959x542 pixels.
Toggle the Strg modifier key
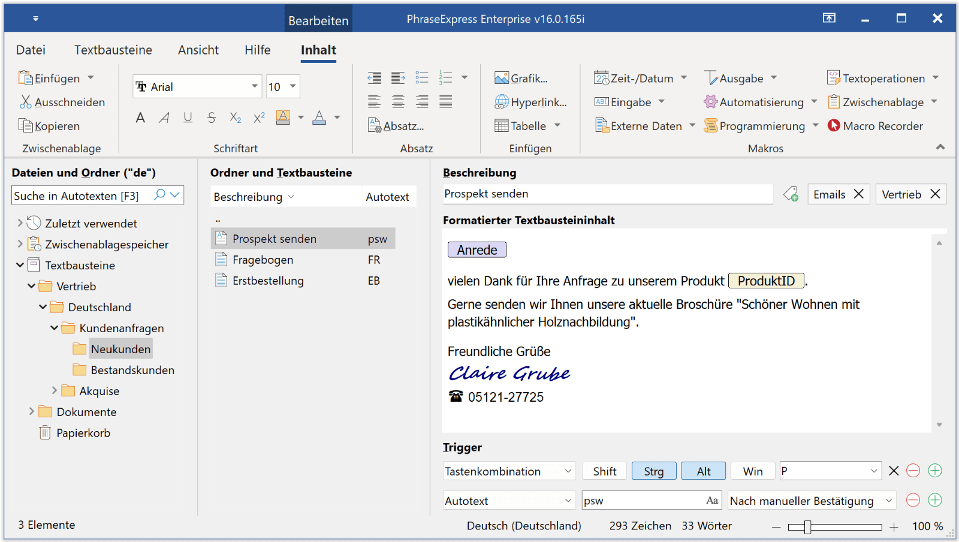pos(654,471)
